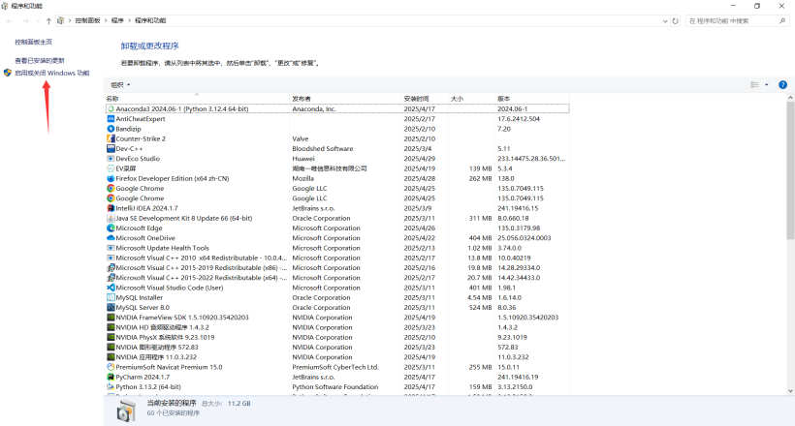Click the Valve publisher cell
This screenshot has height=426, width=795.
[301, 138]
